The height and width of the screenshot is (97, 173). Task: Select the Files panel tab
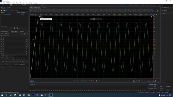(x=2, y=8)
